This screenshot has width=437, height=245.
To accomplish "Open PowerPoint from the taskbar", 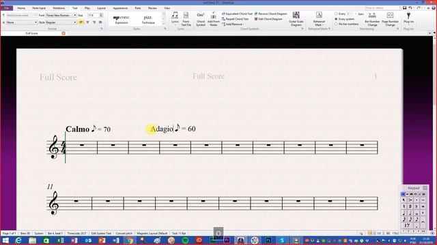I will 102,240.
